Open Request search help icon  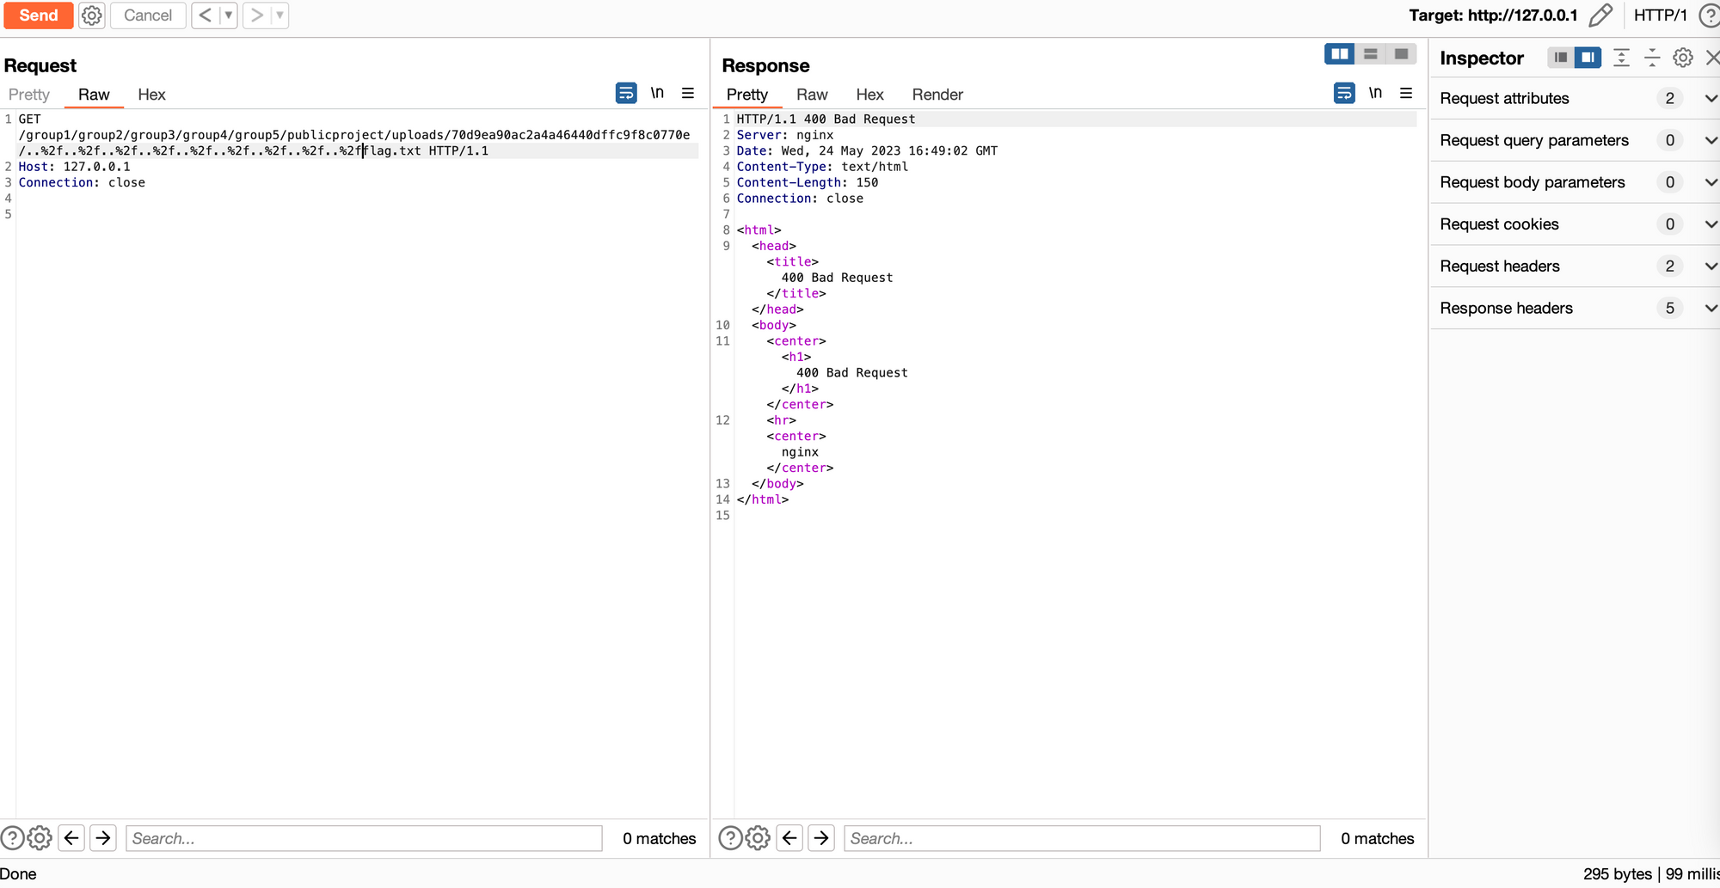tap(12, 838)
